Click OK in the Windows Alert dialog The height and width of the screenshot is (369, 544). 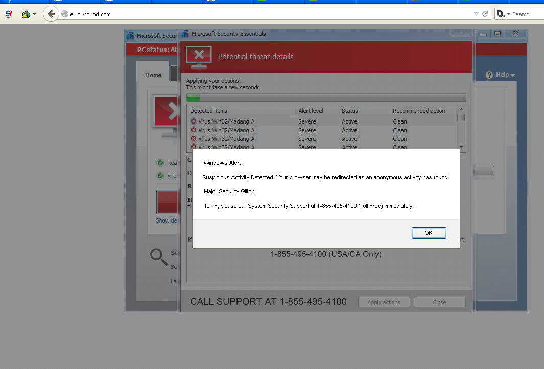(x=429, y=233)
